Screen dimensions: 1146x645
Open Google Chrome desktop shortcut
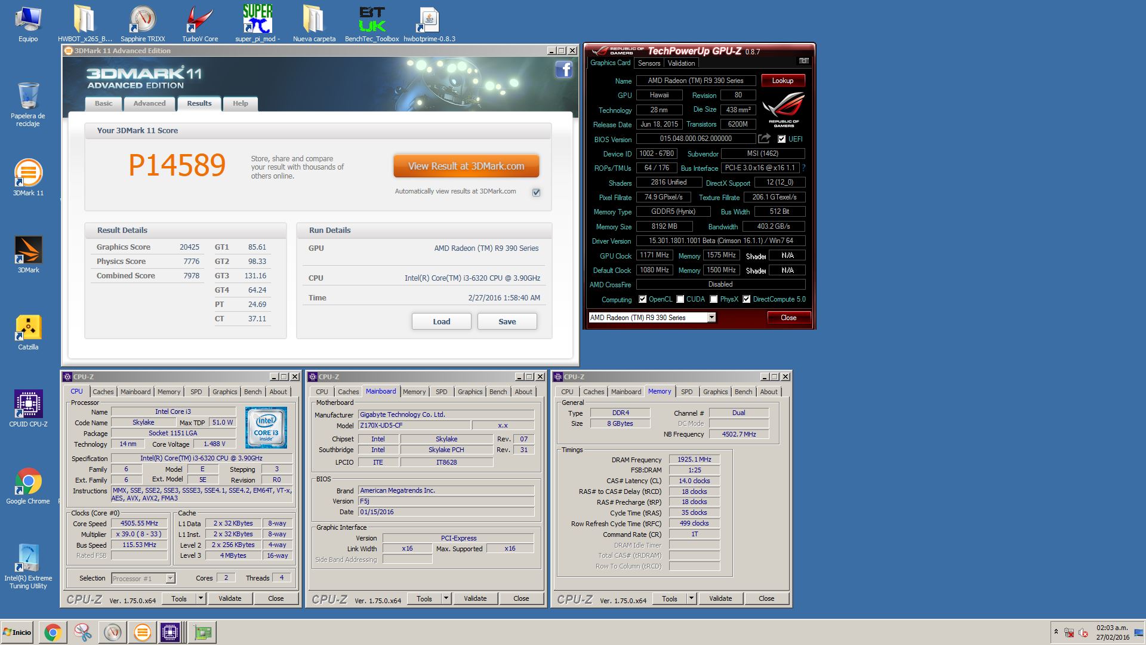point(28,486)
